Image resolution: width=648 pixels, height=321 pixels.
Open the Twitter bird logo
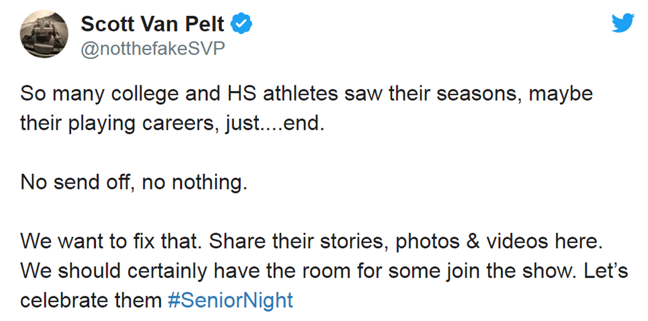(623, 23)
